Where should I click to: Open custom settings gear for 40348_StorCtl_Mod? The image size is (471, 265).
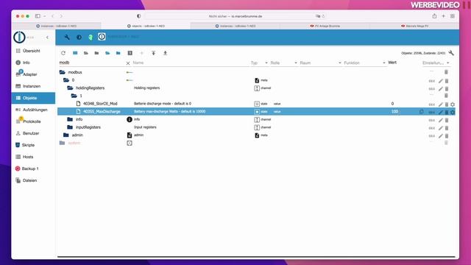pyautogui.click(x=453, y=105)
